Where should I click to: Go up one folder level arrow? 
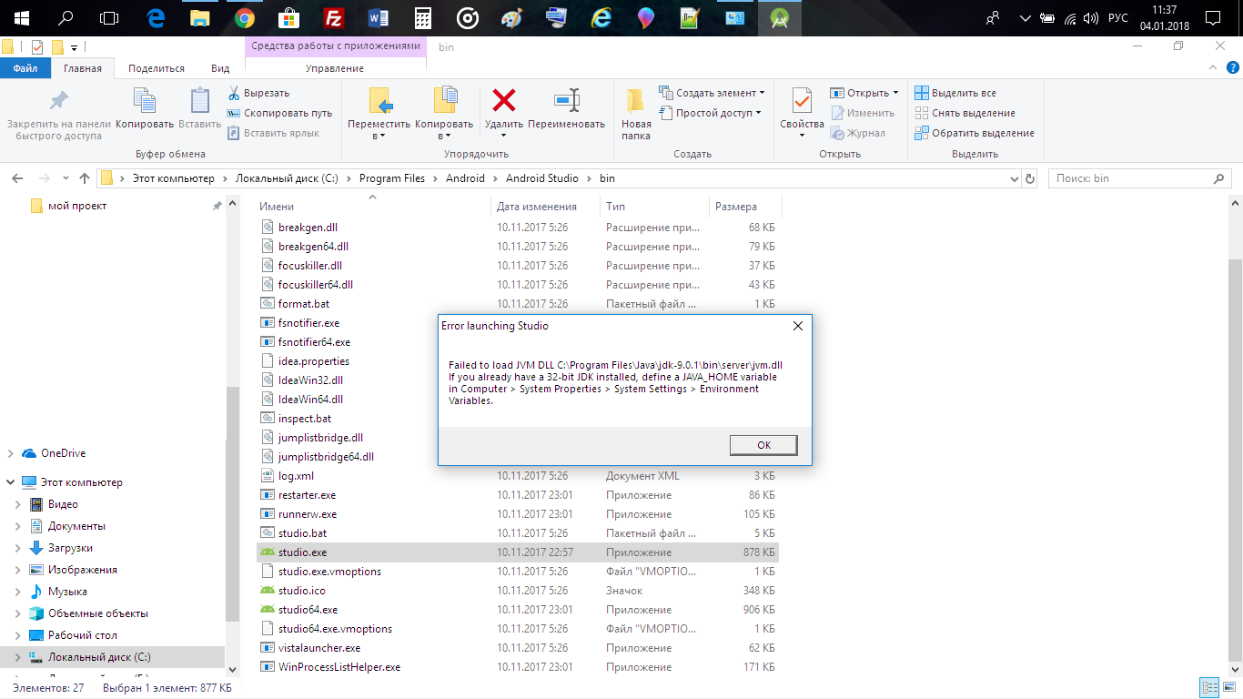pyautogui.click(x=85, y=178)
